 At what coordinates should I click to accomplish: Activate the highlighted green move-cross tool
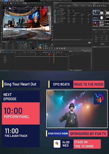pos(25,3)
